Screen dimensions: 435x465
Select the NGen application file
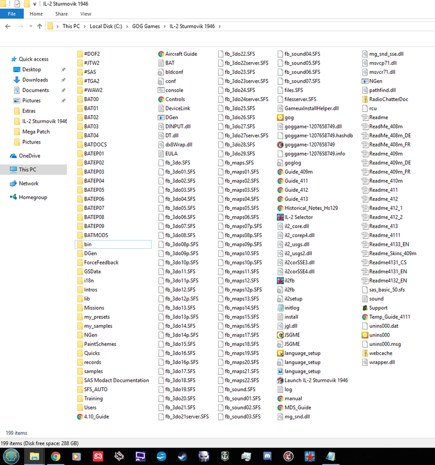tap(372, 81)
